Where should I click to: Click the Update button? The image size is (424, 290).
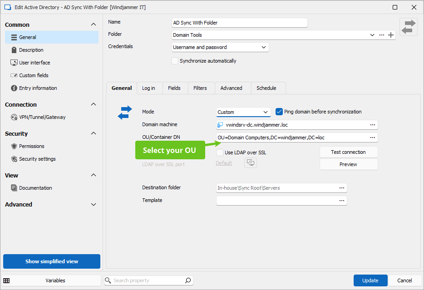tap(370, 280)
